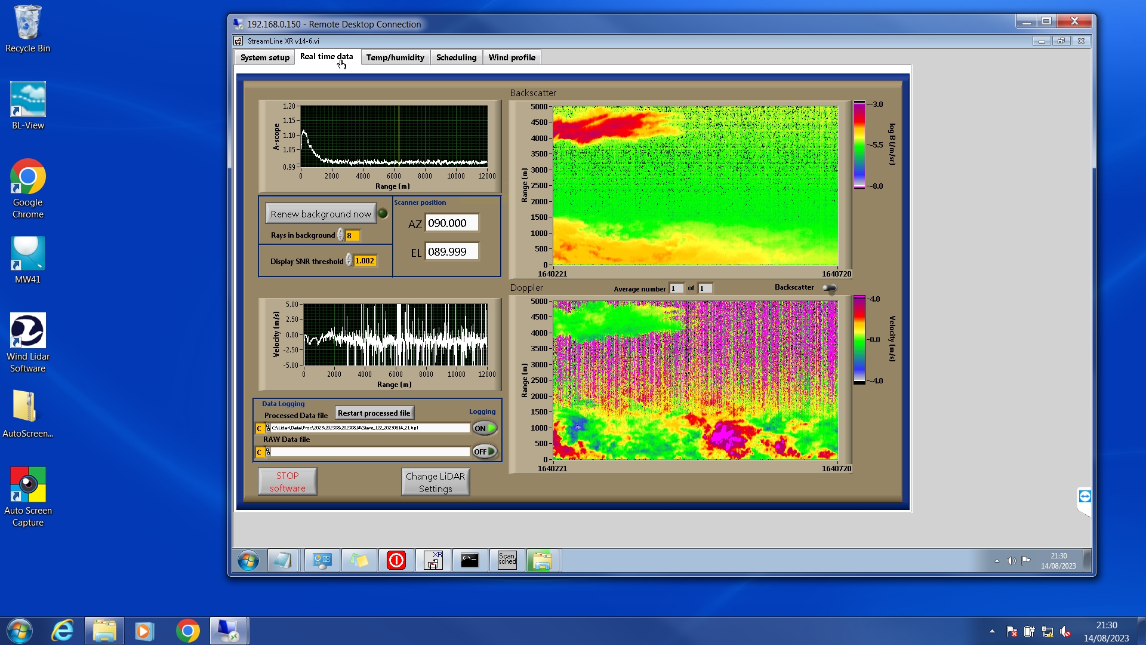This screenshot has height=645, width=1146.
Task: Click Change LiDAR Settings button
Action: pos(435,482)
